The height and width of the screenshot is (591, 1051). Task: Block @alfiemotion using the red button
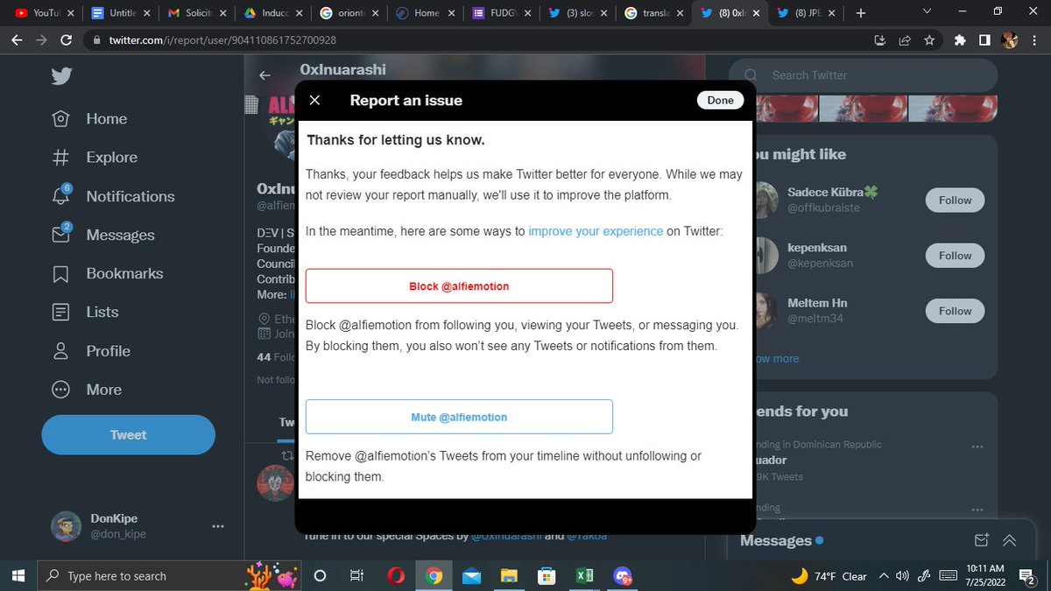[459, 286]
